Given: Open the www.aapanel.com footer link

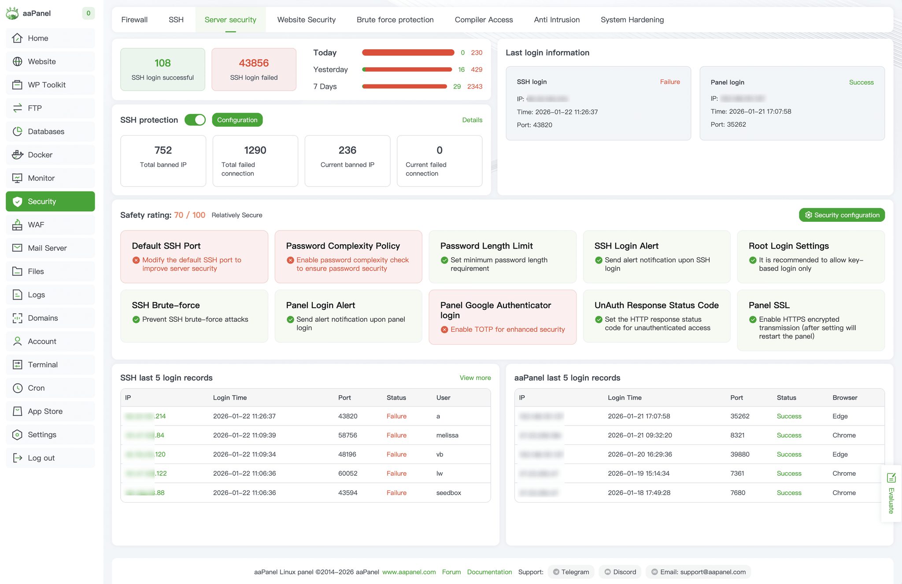Looking at the screenshot, I should 409,572.
